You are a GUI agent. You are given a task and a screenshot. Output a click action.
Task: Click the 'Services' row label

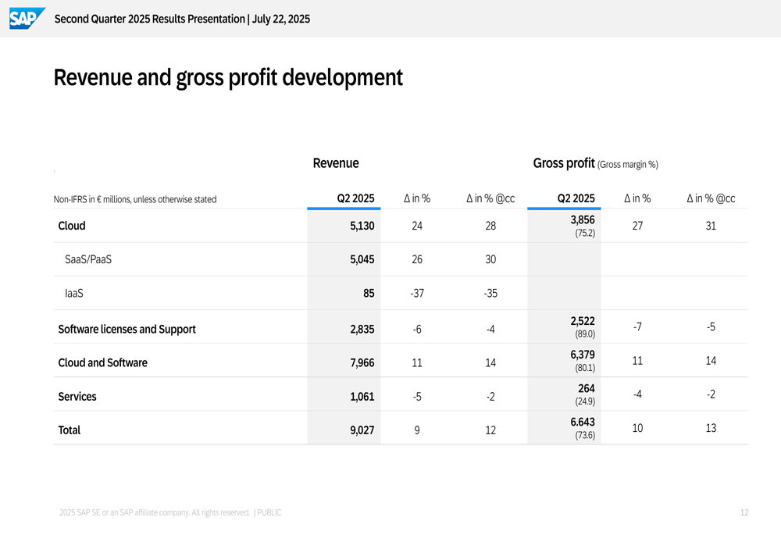click(x=77, y=397)
